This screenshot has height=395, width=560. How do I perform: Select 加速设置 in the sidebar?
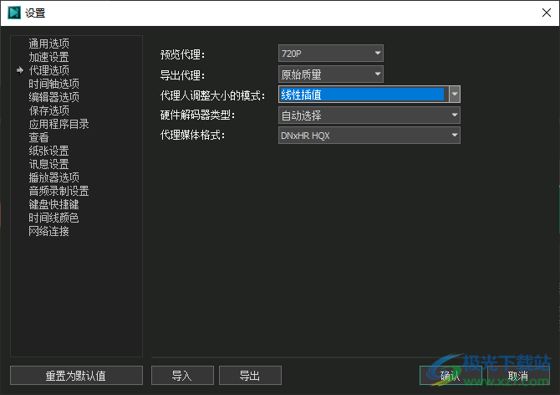click(x=49, y=57)
